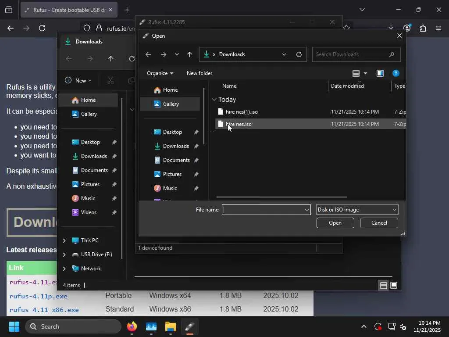Open view options dropdown arrow
This screenshot has width=449, height=337.
click(365, 73)
